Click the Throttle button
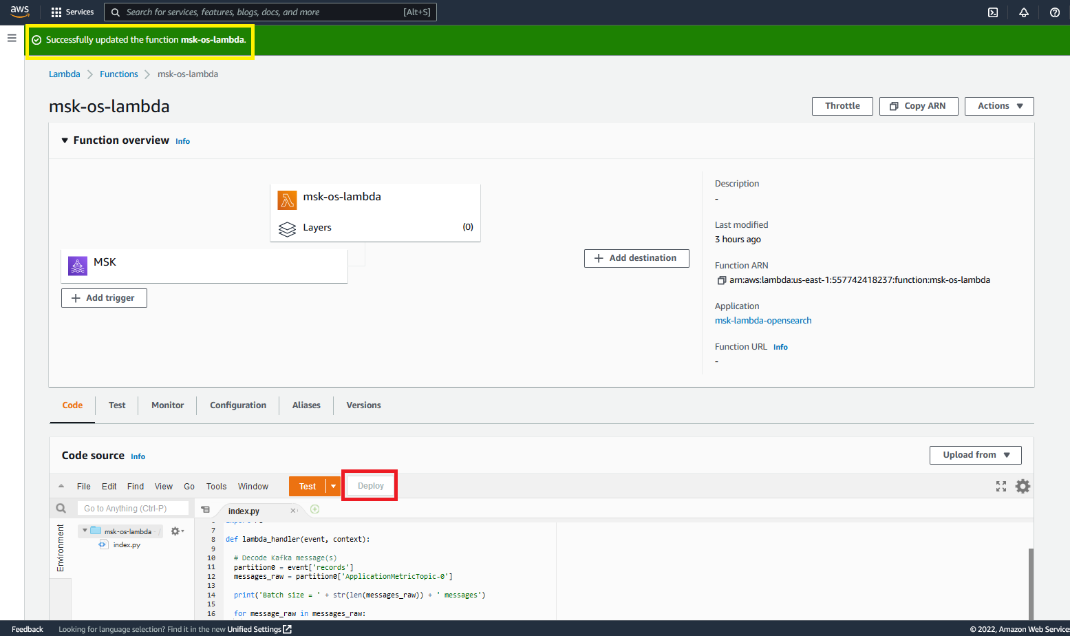1070x636 pixels. 842,106
